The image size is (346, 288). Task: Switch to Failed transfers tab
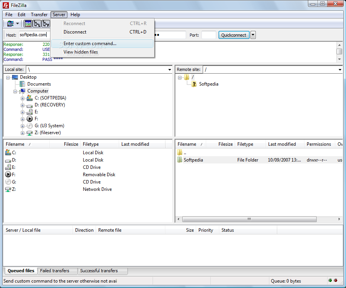pos(57,271)
